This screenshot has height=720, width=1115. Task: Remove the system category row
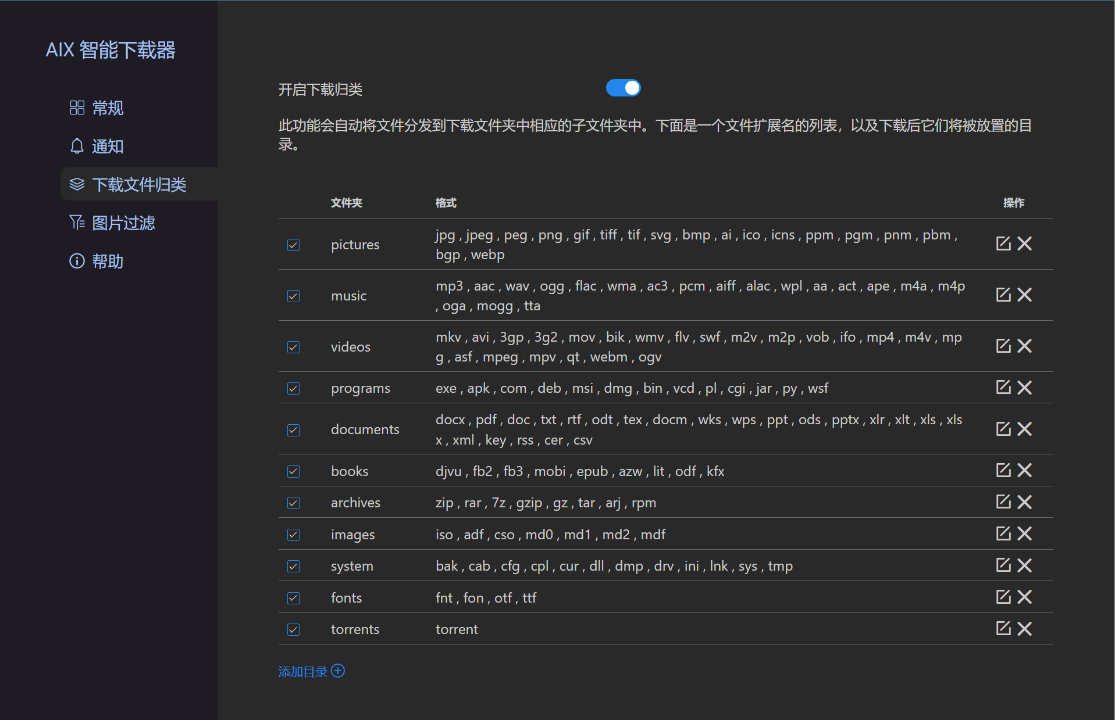(1025, 565)
